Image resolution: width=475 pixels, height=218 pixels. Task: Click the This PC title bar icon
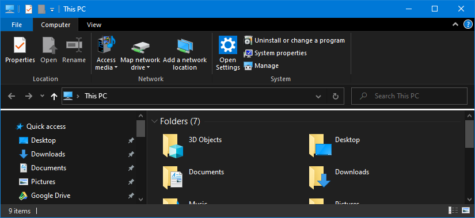[10, 9]
